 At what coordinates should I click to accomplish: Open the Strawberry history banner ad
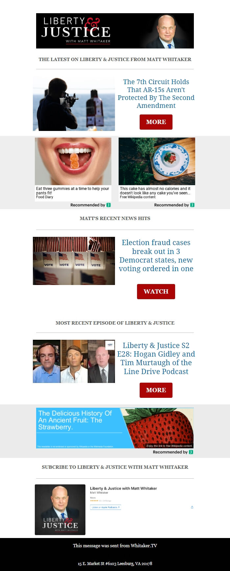115,428
